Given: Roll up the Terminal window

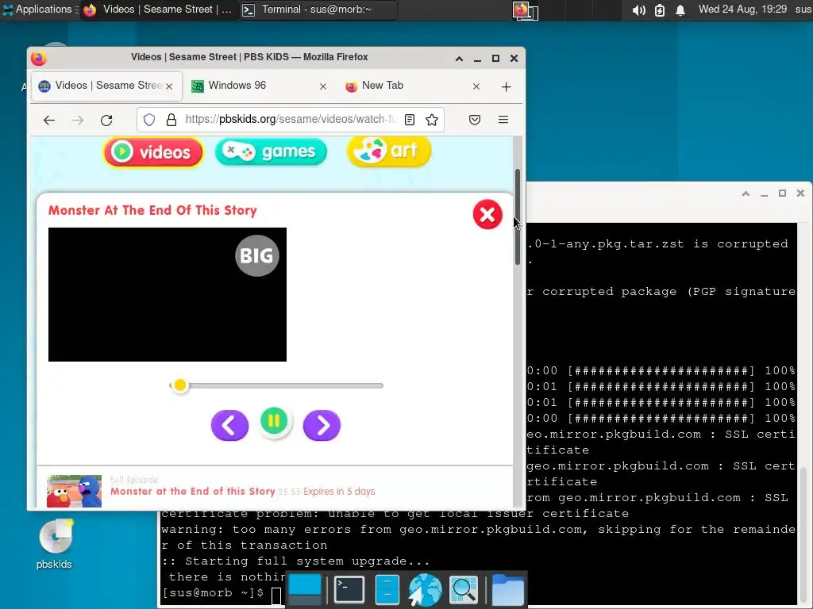Looking at the screenshot, I should tap(746, 193).
